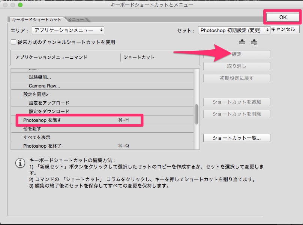Viewport: 303px width, 225px height.
Task: Click the 取り消し button
Action: pyautogui.click(x=237, y=66)
